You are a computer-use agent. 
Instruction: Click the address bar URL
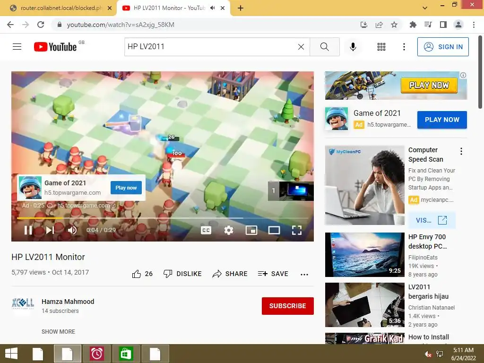[x=121, y=25]
